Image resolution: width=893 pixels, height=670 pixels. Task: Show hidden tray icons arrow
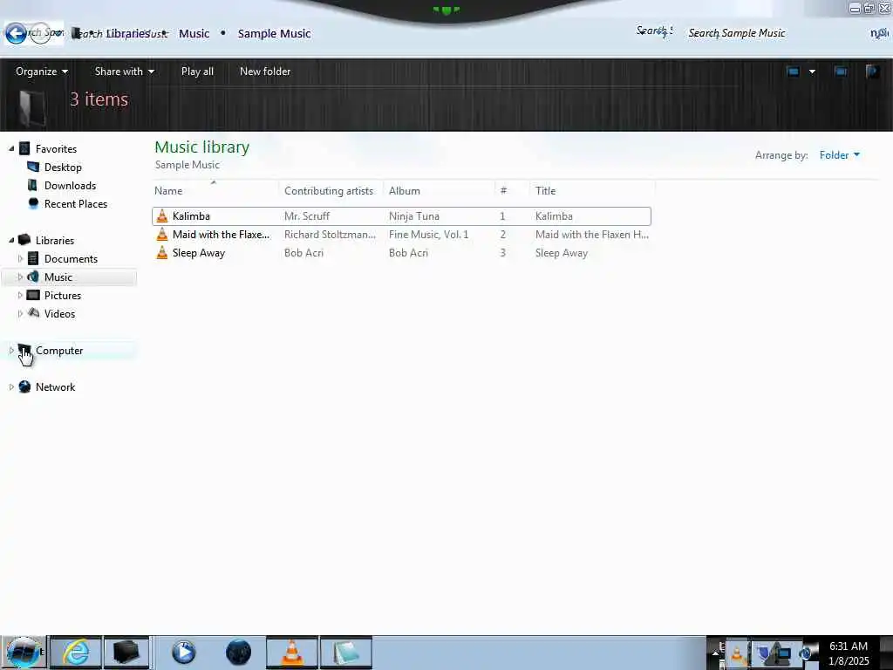click(715, 653)
